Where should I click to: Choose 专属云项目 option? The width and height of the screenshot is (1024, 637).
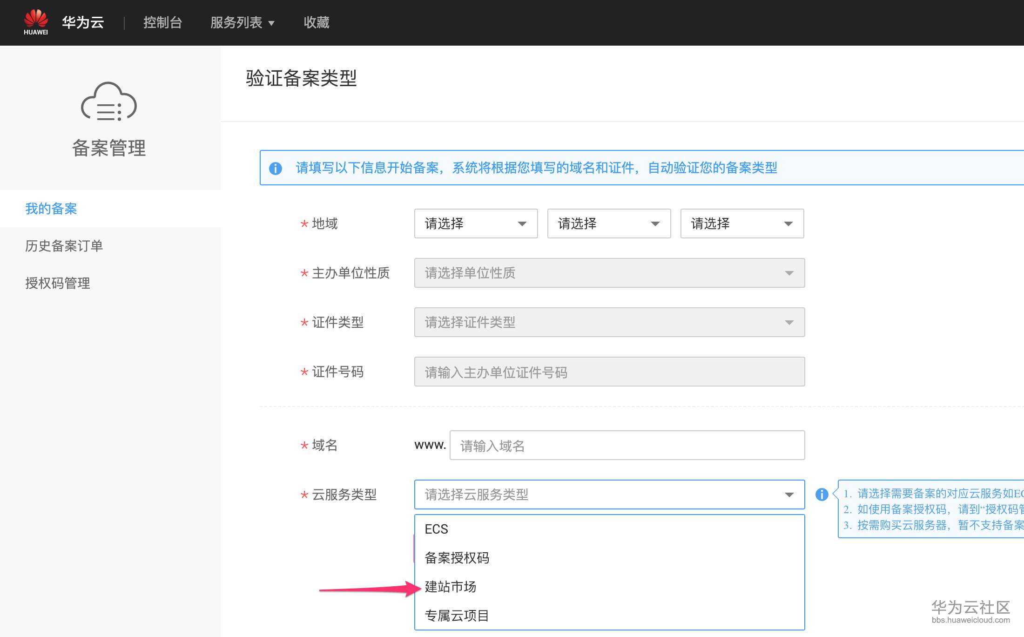457,616
